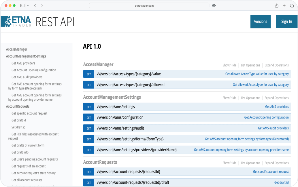Open sidebar item Get drafts of current form
The image size is (298, 187).
point(28,146)
